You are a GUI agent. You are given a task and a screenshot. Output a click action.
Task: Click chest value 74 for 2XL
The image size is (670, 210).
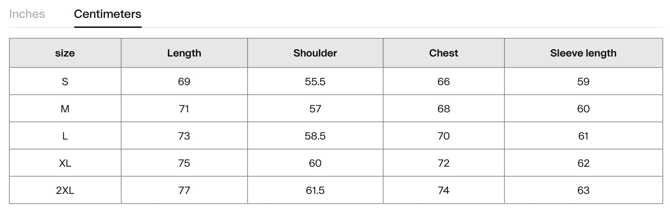(x=443, y=190)
